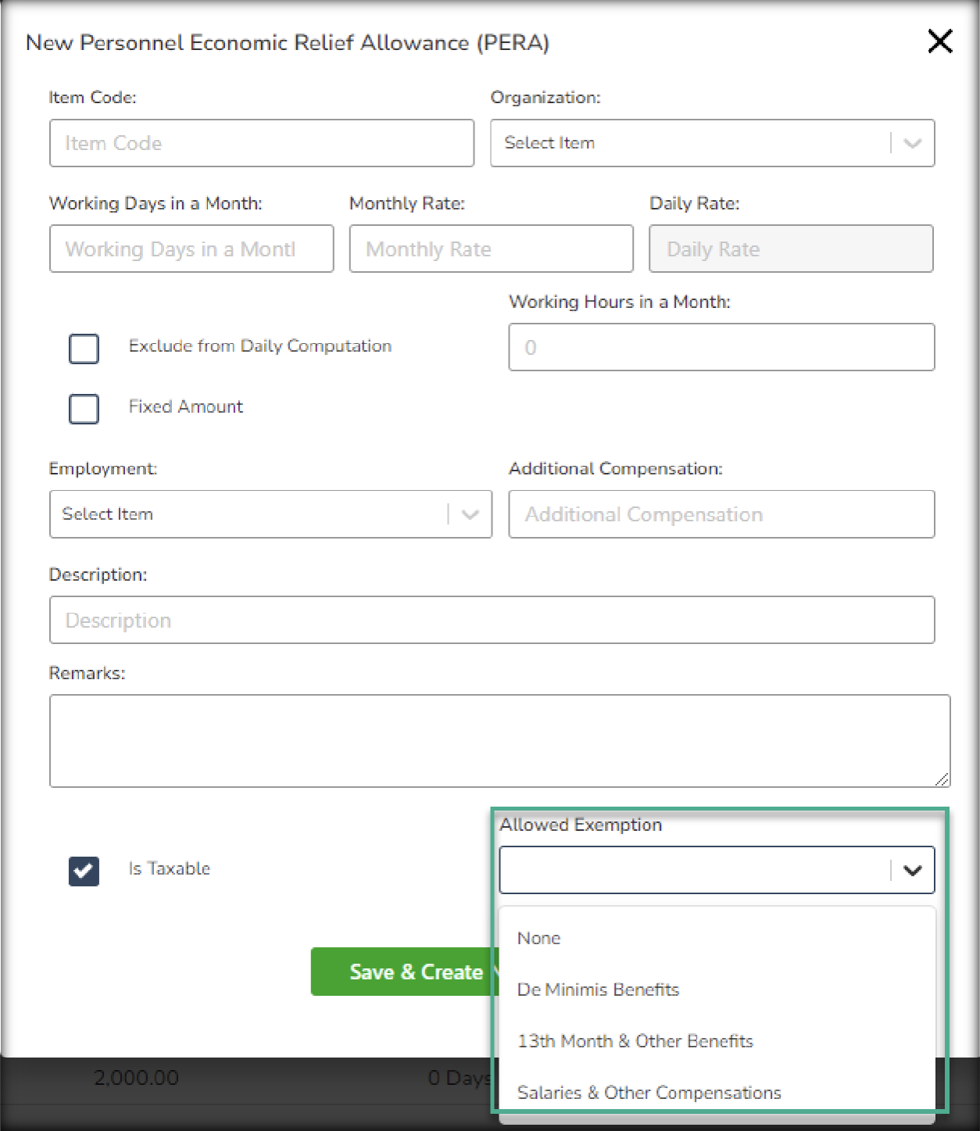980x1131 pixels.
Task: Close the New PERA dialog
Action: coord(939,41)
